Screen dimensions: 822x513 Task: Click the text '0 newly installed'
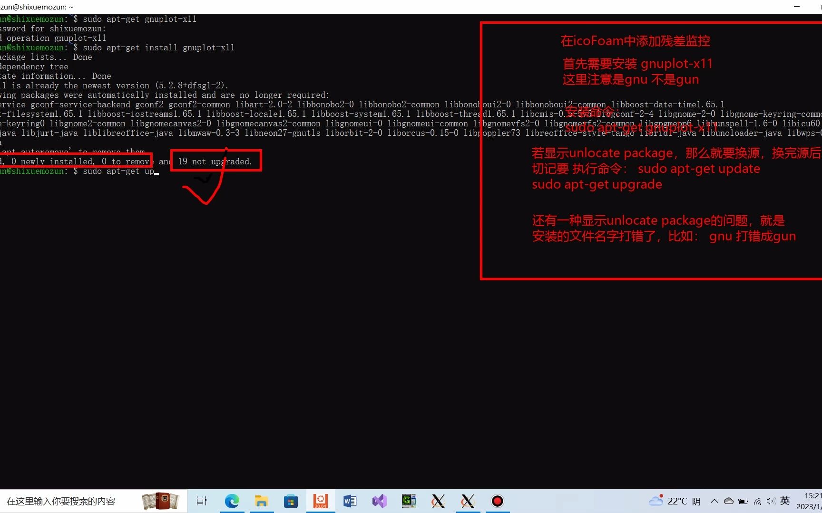(x=53, y=161)
